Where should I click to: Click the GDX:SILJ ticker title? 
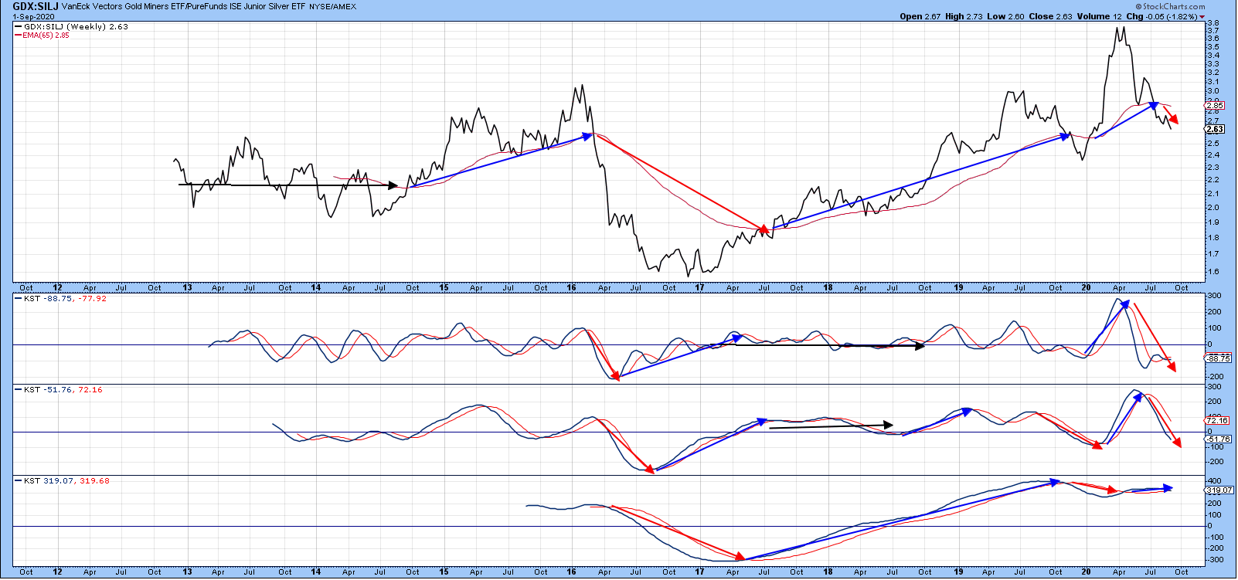(x=36, y=6)
